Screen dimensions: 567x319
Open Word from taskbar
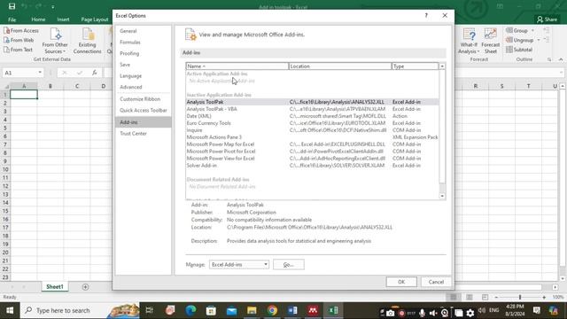(x=292, y=310)
